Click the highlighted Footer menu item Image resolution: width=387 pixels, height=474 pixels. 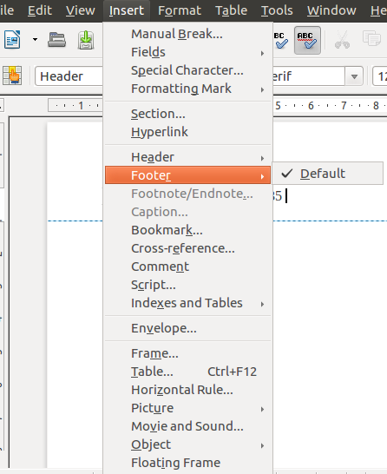tap(187, 175)
